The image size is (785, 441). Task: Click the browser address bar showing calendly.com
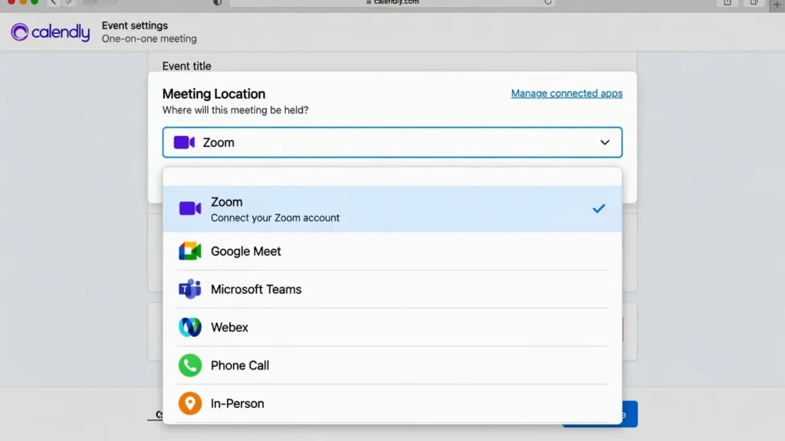392,2
